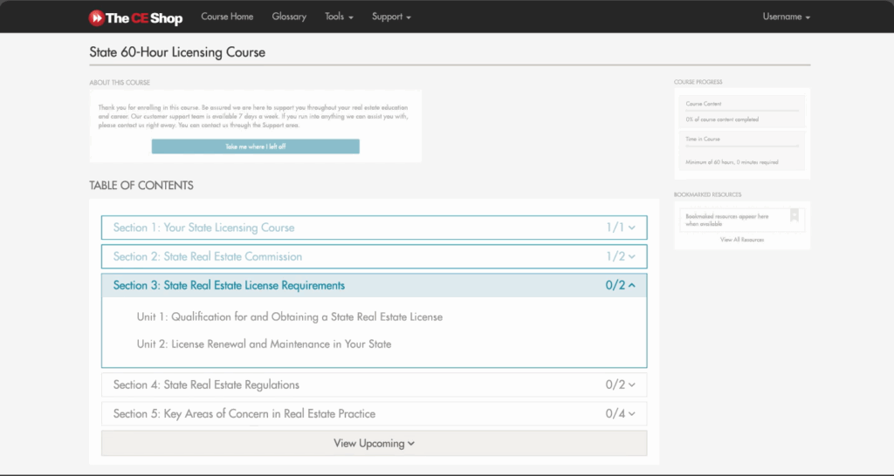Click Minimum of 60 hours required text
The image size is (894, 476).
click(732, 162)
